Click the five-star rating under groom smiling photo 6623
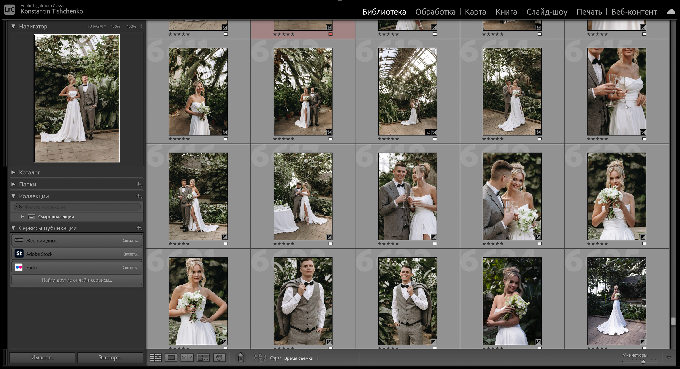 coord(388,348)
